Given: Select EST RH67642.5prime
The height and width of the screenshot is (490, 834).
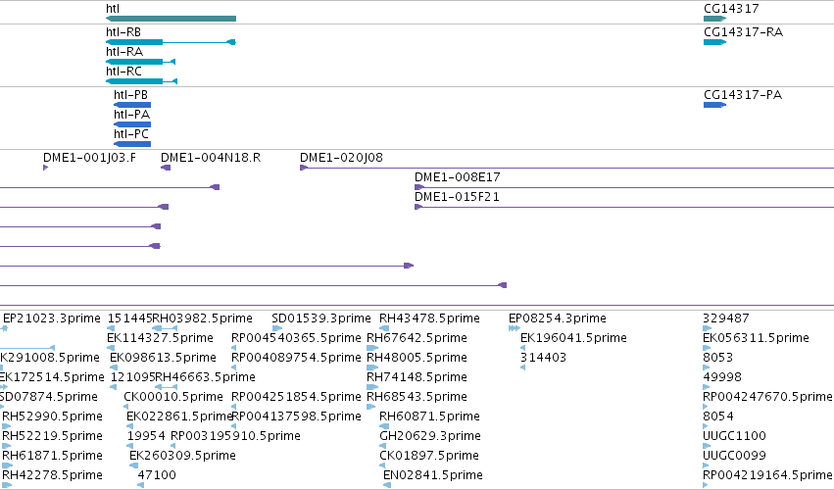Looking at the screenshot, I should click(417, 338).
